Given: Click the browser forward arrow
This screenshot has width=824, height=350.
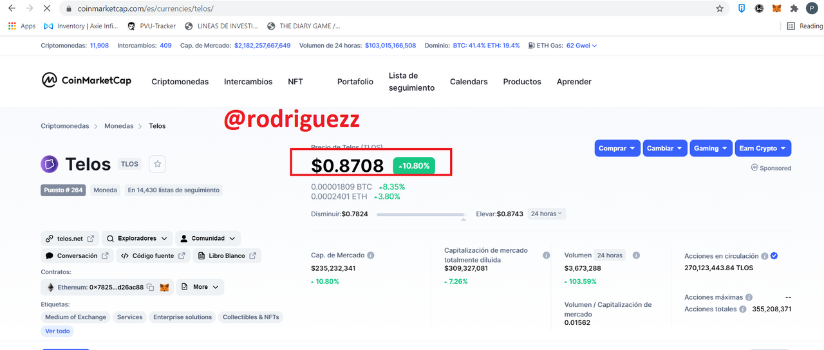Looking at the screenshot, I should click(x=30, y=9).
